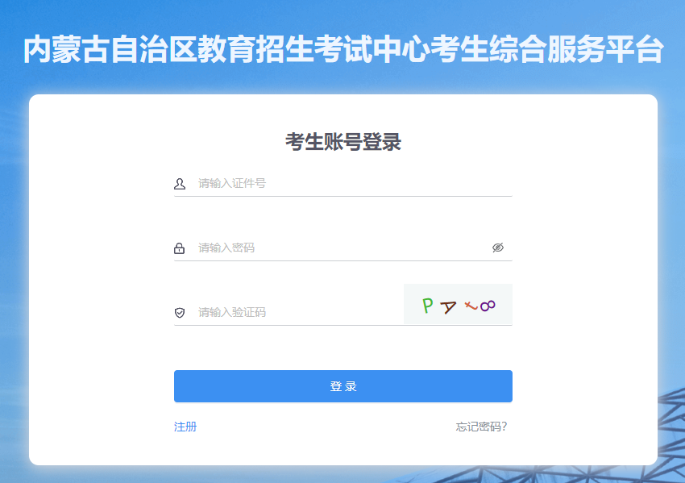The image size is (685, 483).
Task: Click the 考生账号登录 heading
Action: click(x=343, y=142)
